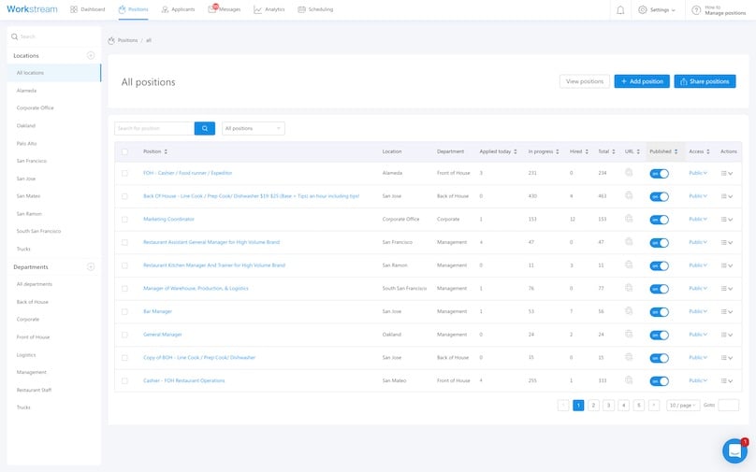Viewport: 756px width, 472px height.
Task: Open the General Manager position link
Action: pos(162,334)
